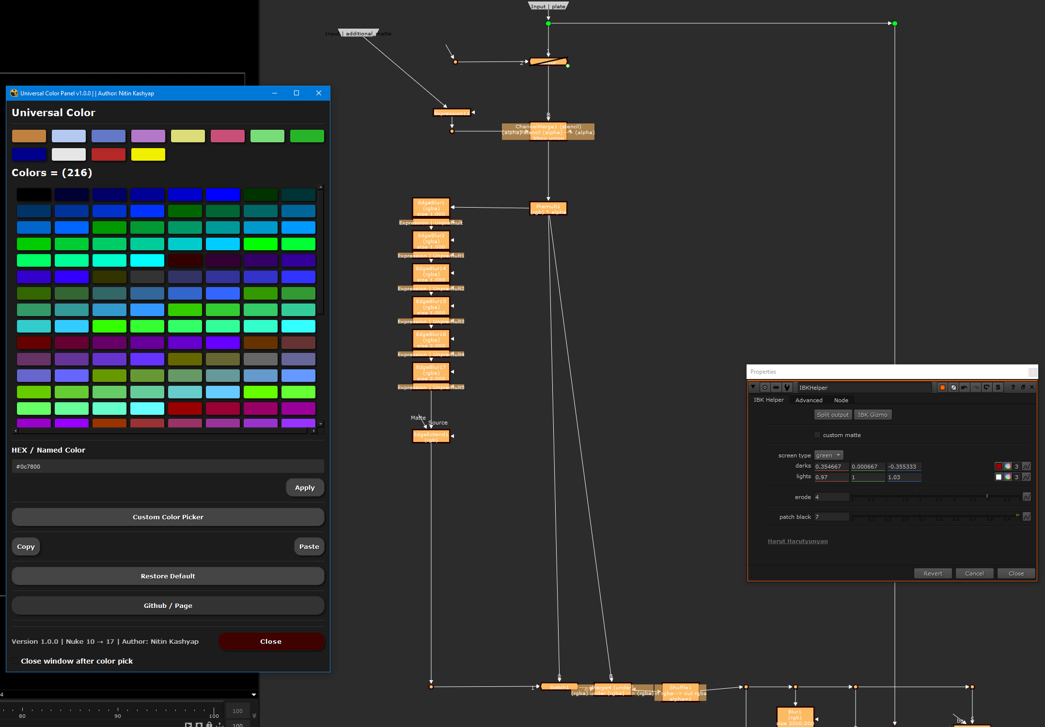Float the IBKHelper properties panel

tap(1023, 387)
